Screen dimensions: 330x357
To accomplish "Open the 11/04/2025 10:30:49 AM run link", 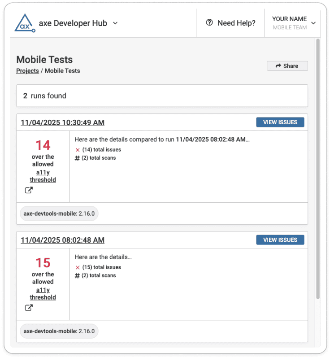I will (x=62, y=122).
